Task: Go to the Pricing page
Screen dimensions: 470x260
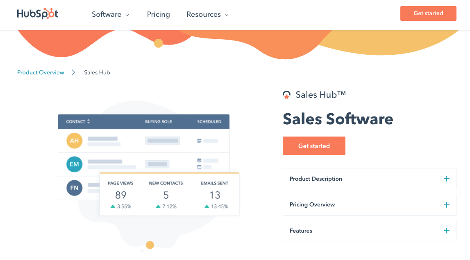Action: (158, 14)
